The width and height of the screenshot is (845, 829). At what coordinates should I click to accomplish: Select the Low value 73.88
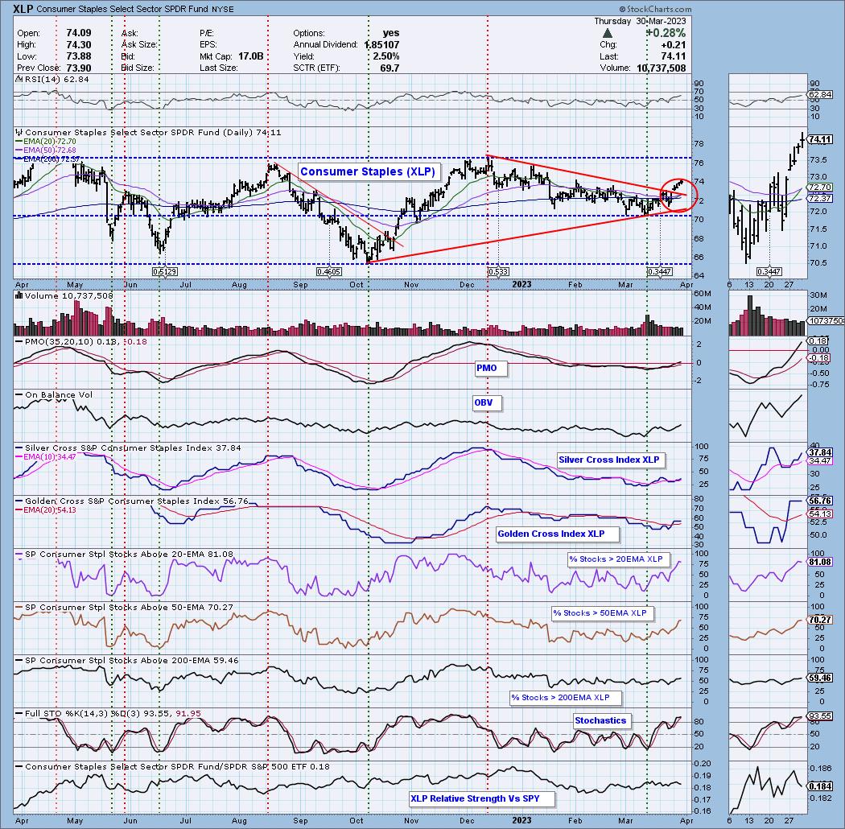[79, 56]
